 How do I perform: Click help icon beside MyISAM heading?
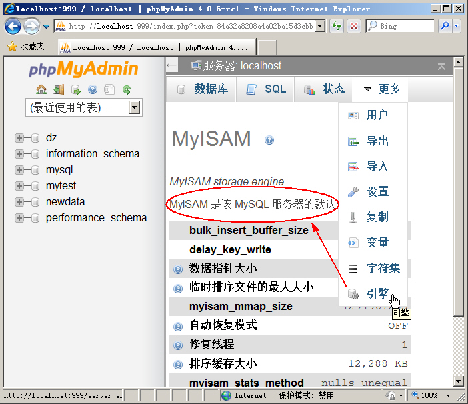269,140
